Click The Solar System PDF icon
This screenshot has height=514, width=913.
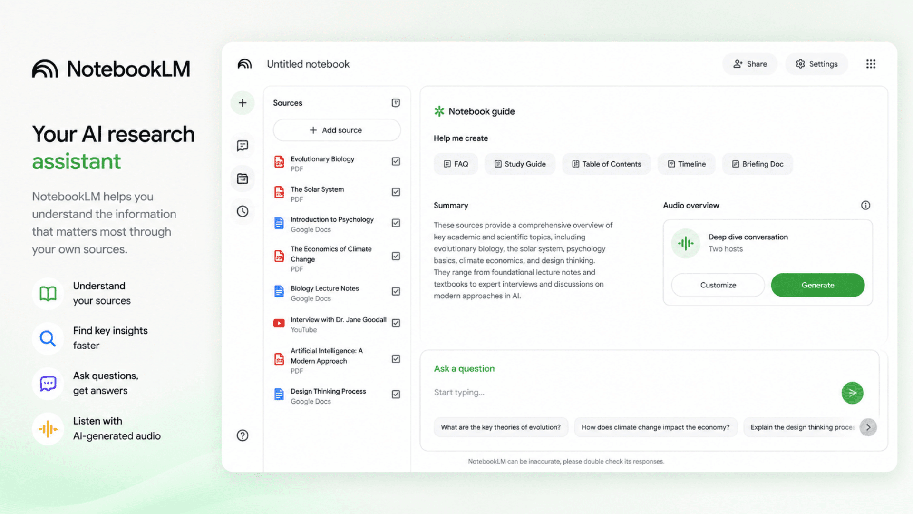[x=279, y=192]
